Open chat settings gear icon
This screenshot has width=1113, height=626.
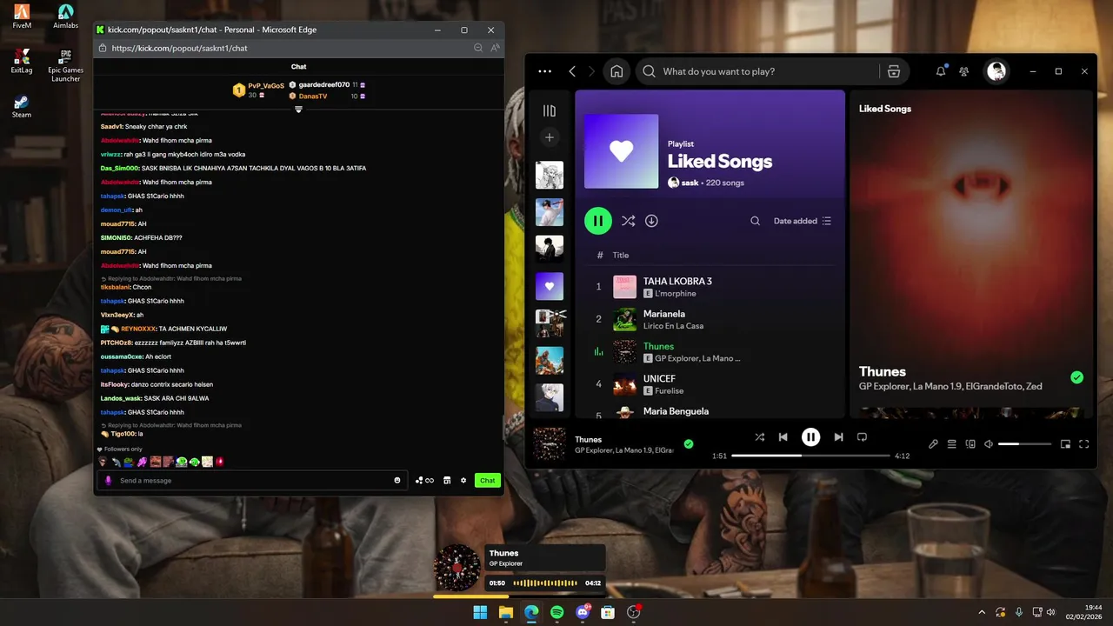pos(463,480)
